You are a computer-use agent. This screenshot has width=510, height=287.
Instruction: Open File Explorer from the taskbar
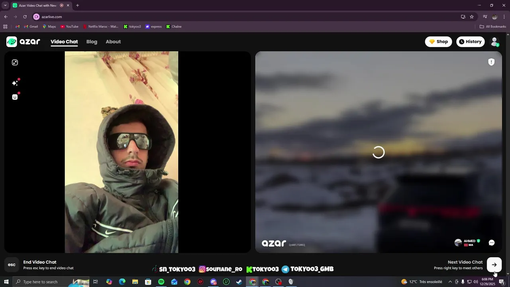click(x=135, y=282)
